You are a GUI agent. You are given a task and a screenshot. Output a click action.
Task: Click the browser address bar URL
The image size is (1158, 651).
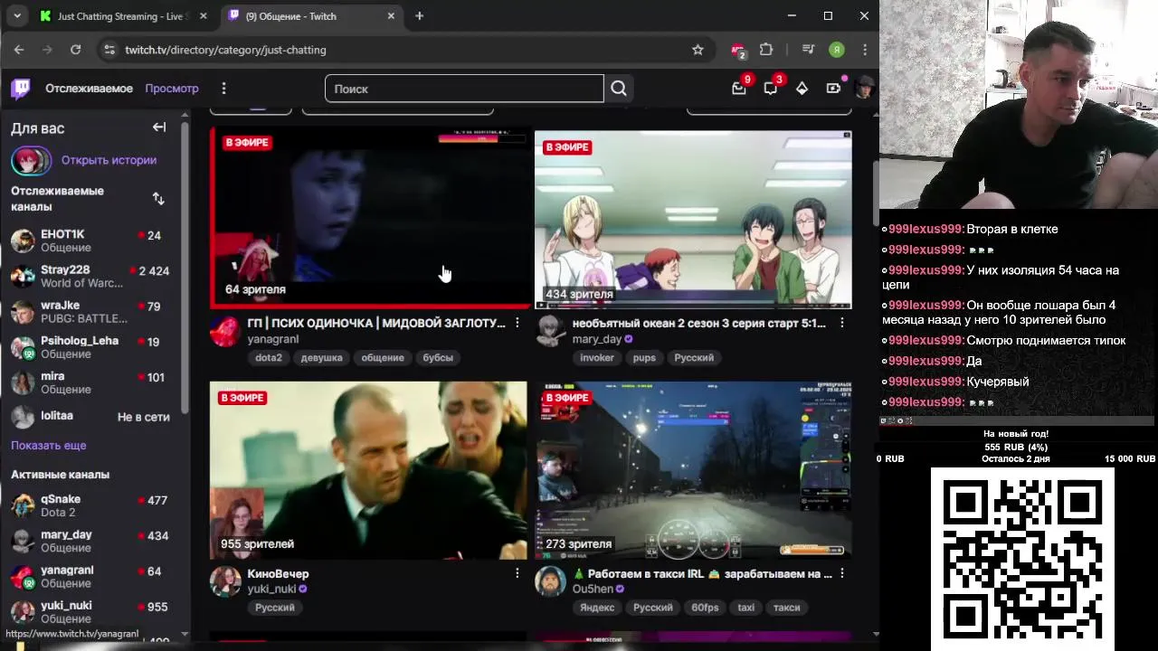pos(225,50)
